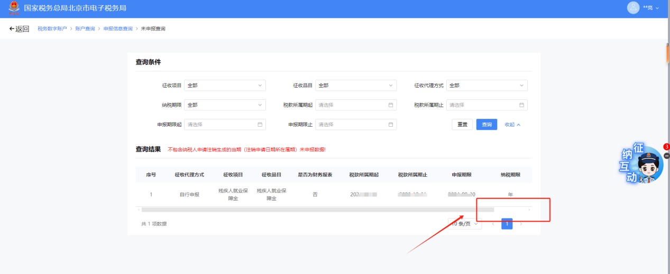Viewport: 670px width, 274px height.
Task: Expand the 征收代理方式 dropdown
Action: coord(487,86)
